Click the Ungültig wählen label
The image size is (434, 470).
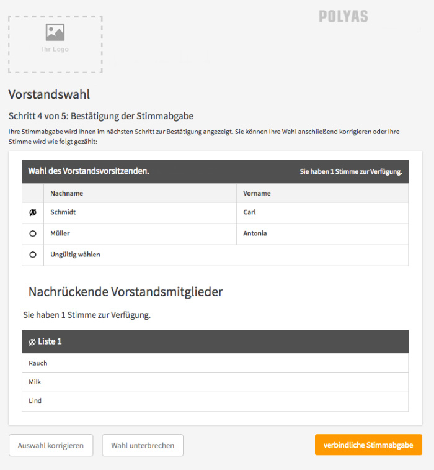tap(75, 255)
